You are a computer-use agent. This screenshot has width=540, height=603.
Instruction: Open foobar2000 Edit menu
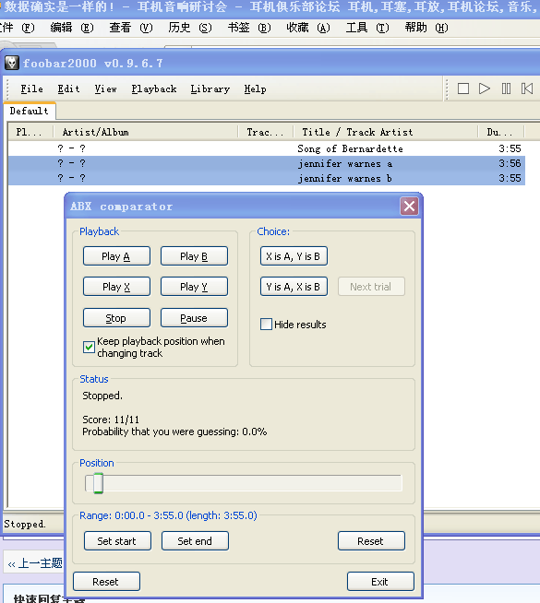tap(68, 89)
